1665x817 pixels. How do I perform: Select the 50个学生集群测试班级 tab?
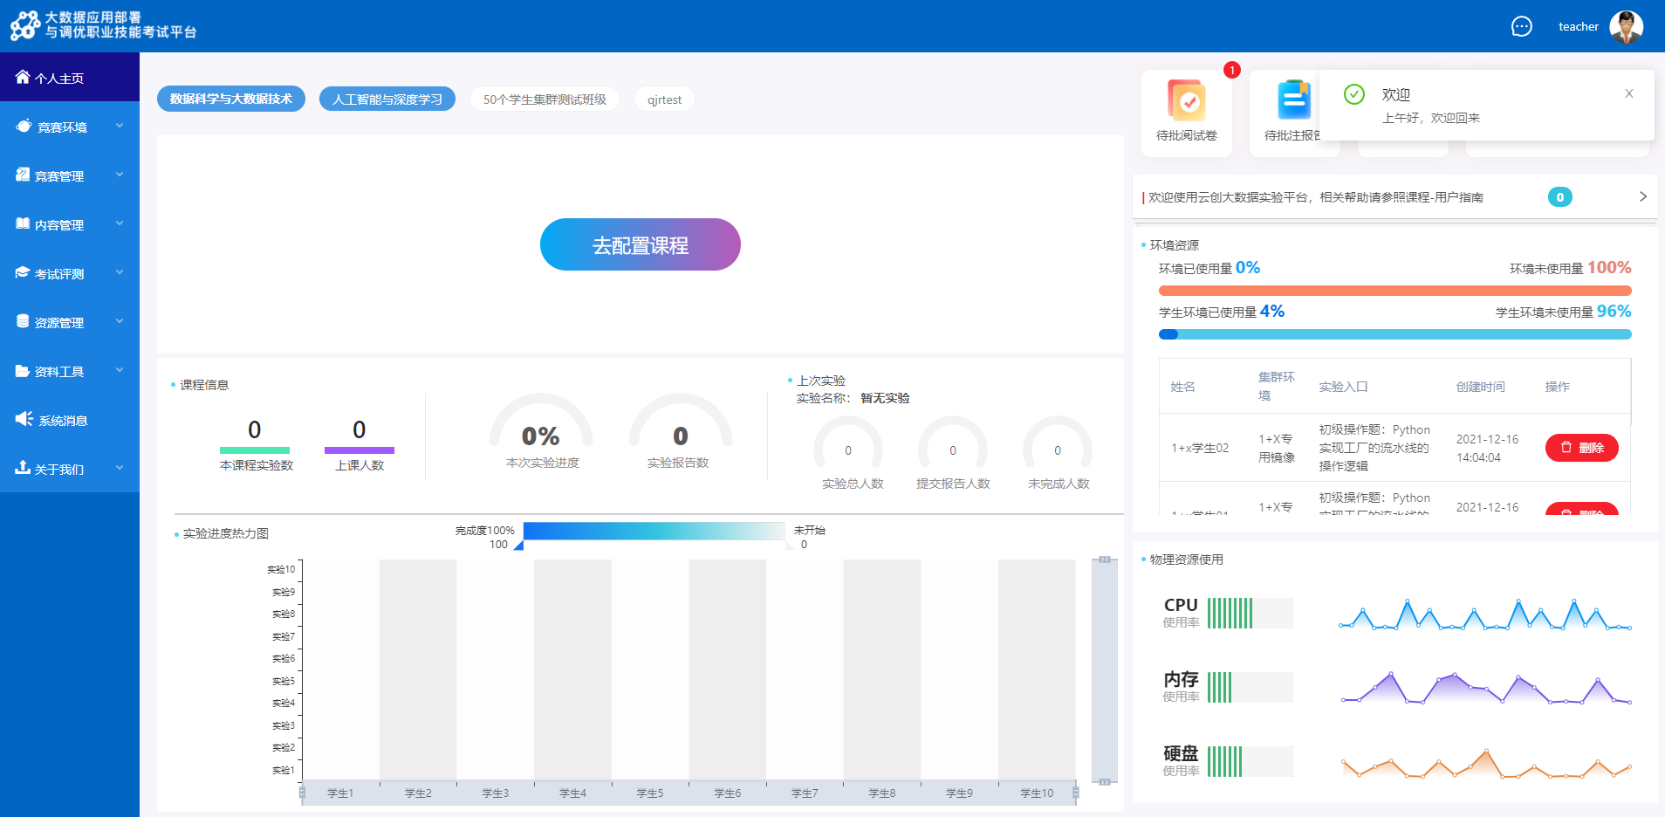click(x=545, y=100)
